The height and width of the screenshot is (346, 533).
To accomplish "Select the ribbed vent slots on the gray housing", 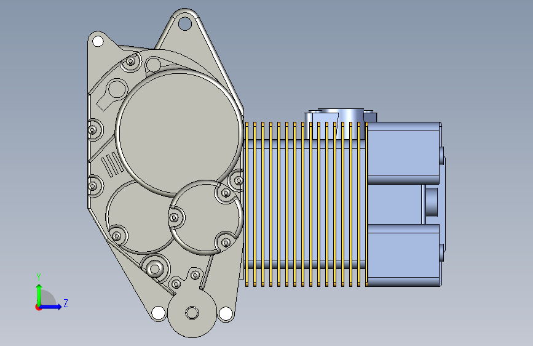I will 113,164.
